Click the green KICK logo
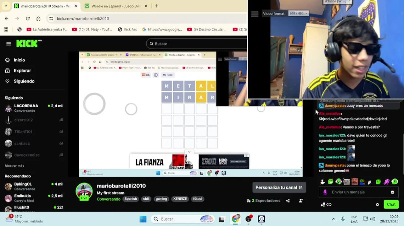 tap(29, 44)
